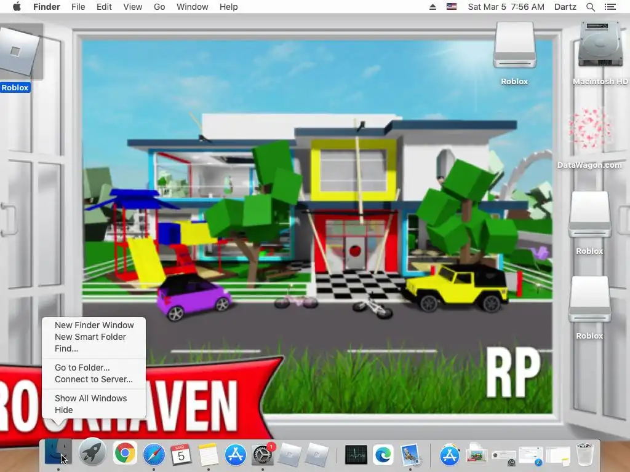Choose New Finder Window from the Dock menu
The height and width of the screenshot is (472, 630).
click(x=94, y=325)
